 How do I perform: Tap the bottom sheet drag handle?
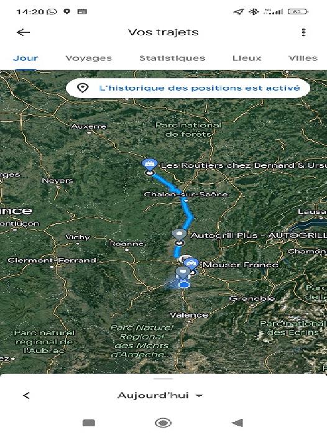(x=163, y=378)
